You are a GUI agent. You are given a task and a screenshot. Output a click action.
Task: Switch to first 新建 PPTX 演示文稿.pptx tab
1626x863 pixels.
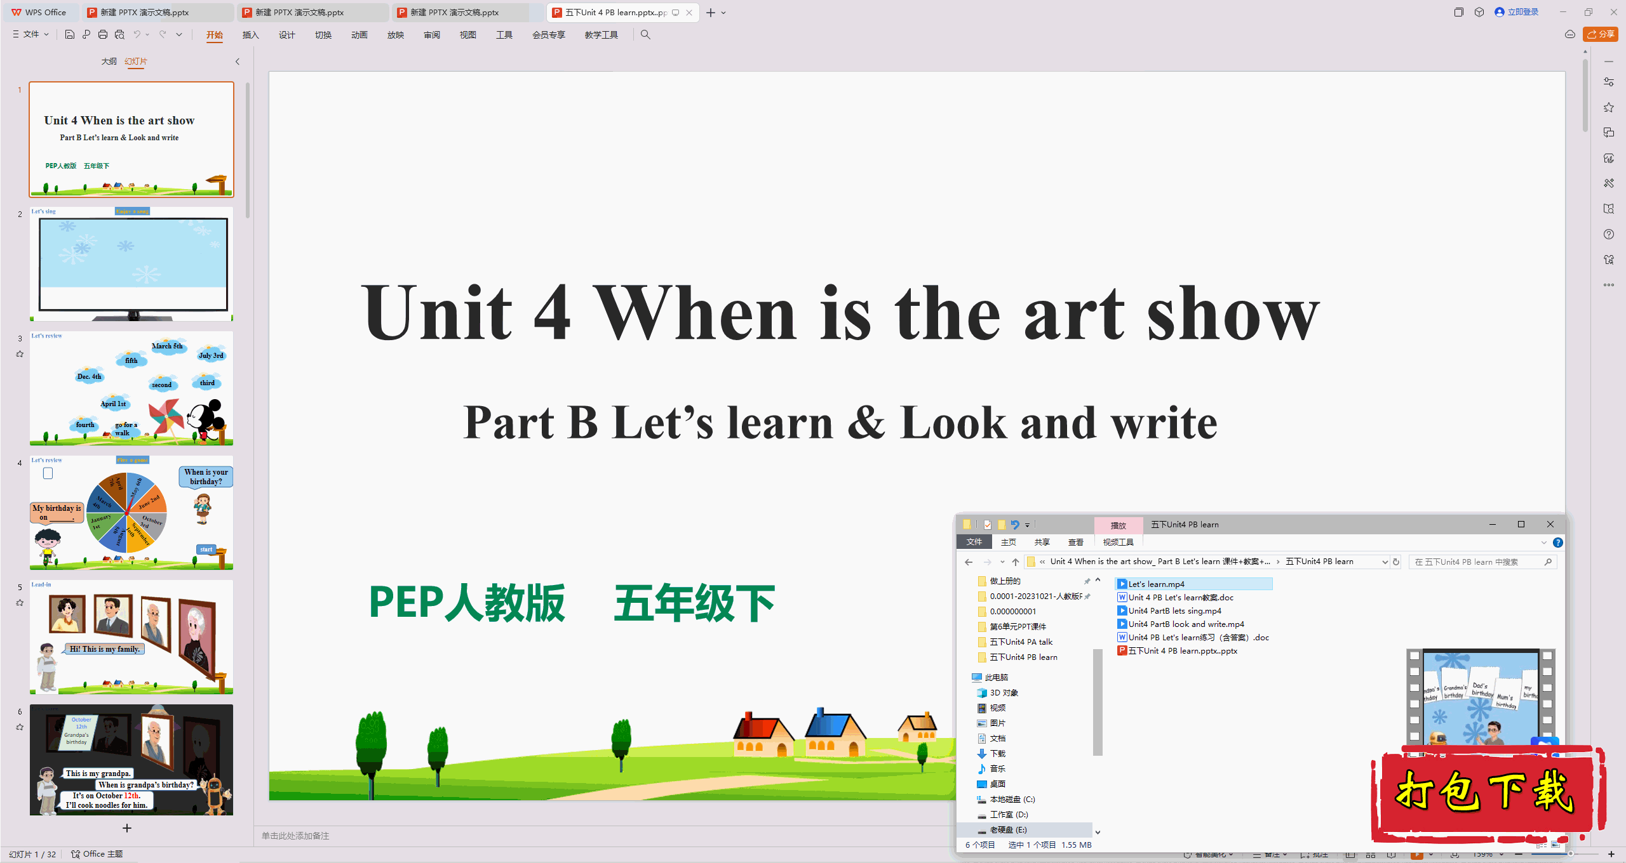158,13
